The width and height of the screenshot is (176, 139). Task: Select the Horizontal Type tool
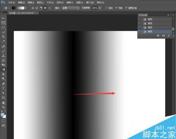pyautogui.click(x=4, y=88)
